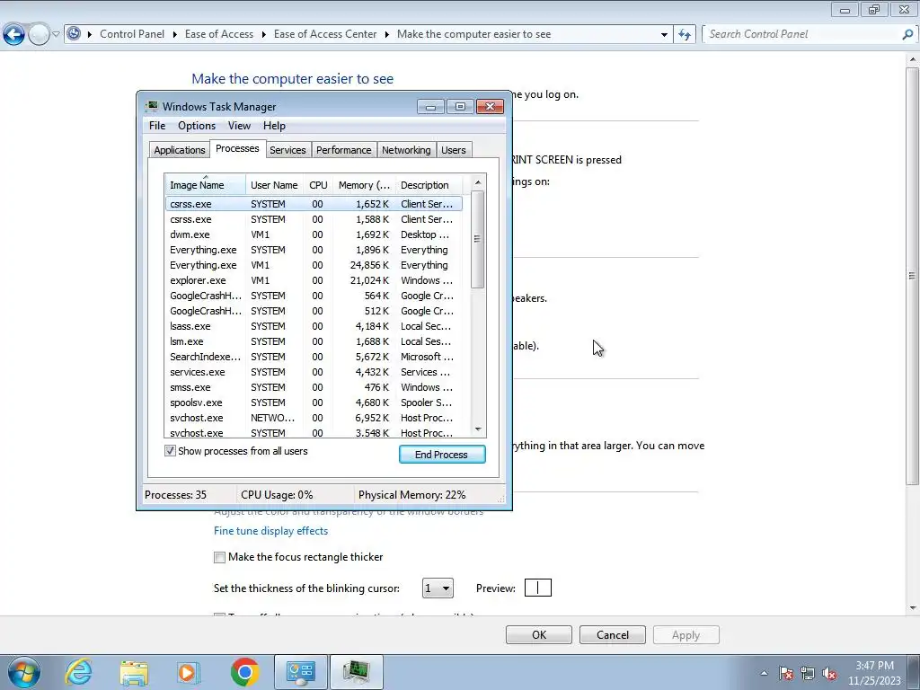Switch to the Services tab
This screenshot has height=690, width=920.
pos(287,150)
